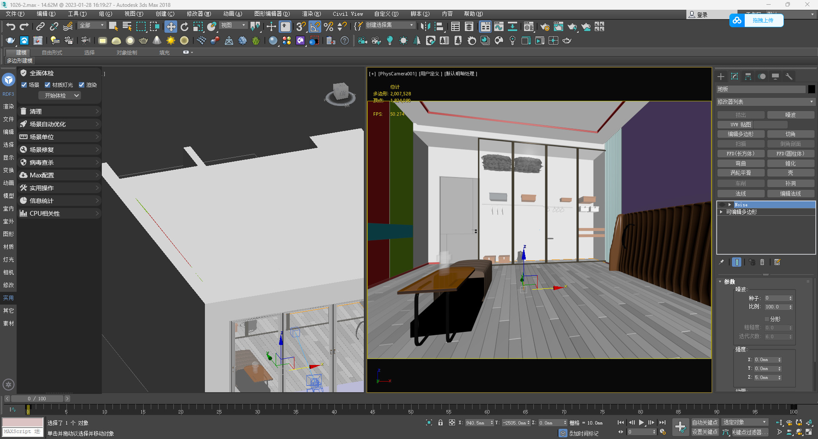The height and width of the screenshot is (439, 818).
Task: Open the Modify panel tab icon
Action: [x=734, y=77]
